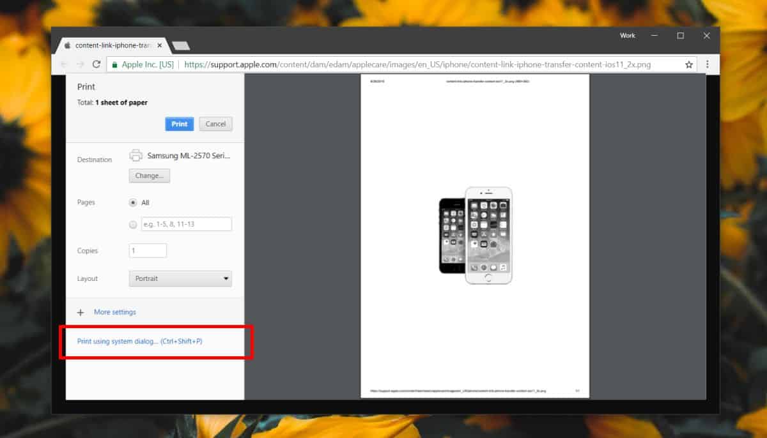Open the Chrome three-dot menu

tap(707, 64)
